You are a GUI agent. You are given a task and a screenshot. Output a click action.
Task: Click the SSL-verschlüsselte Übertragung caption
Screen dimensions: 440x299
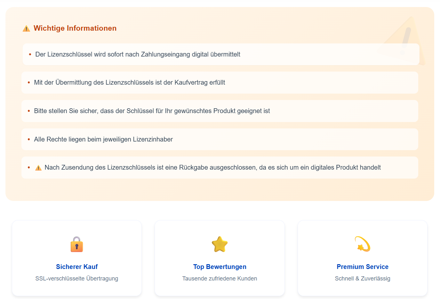[77, 279]
